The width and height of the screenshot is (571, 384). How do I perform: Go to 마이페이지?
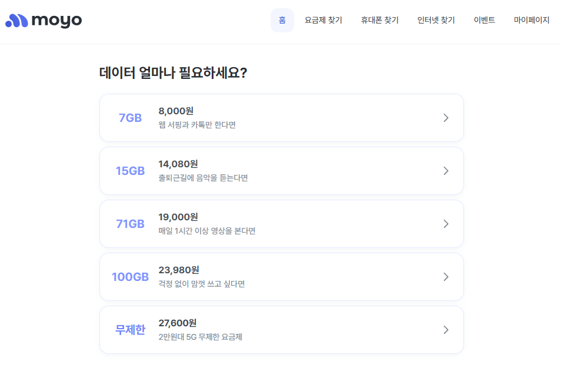tap(531, 19)
